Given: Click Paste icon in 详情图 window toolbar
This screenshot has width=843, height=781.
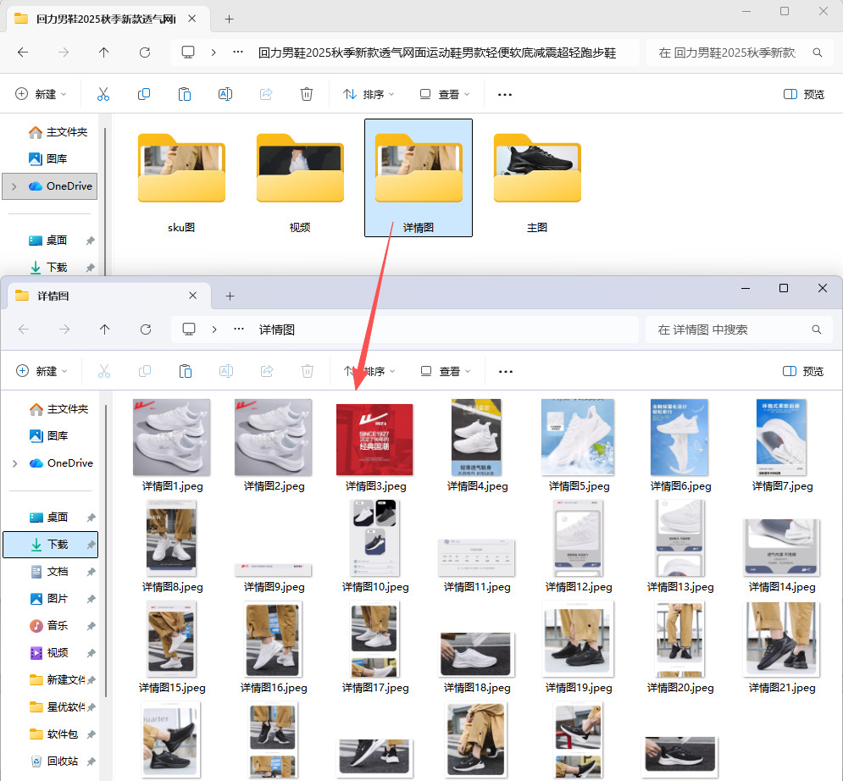Looking at the screenshot, I should (186, 371).
